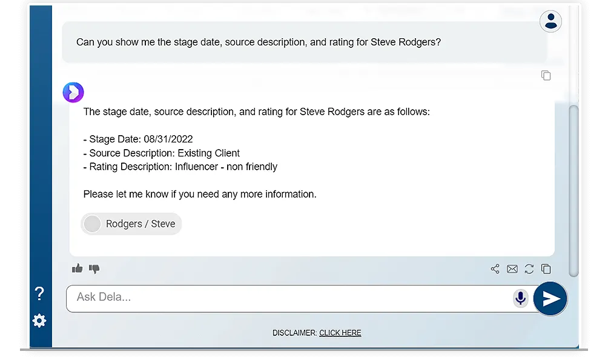Image resolution: width=608 pixels, height=357 pixels.
Task: Email the response via envelope icon
Action: 512,269
